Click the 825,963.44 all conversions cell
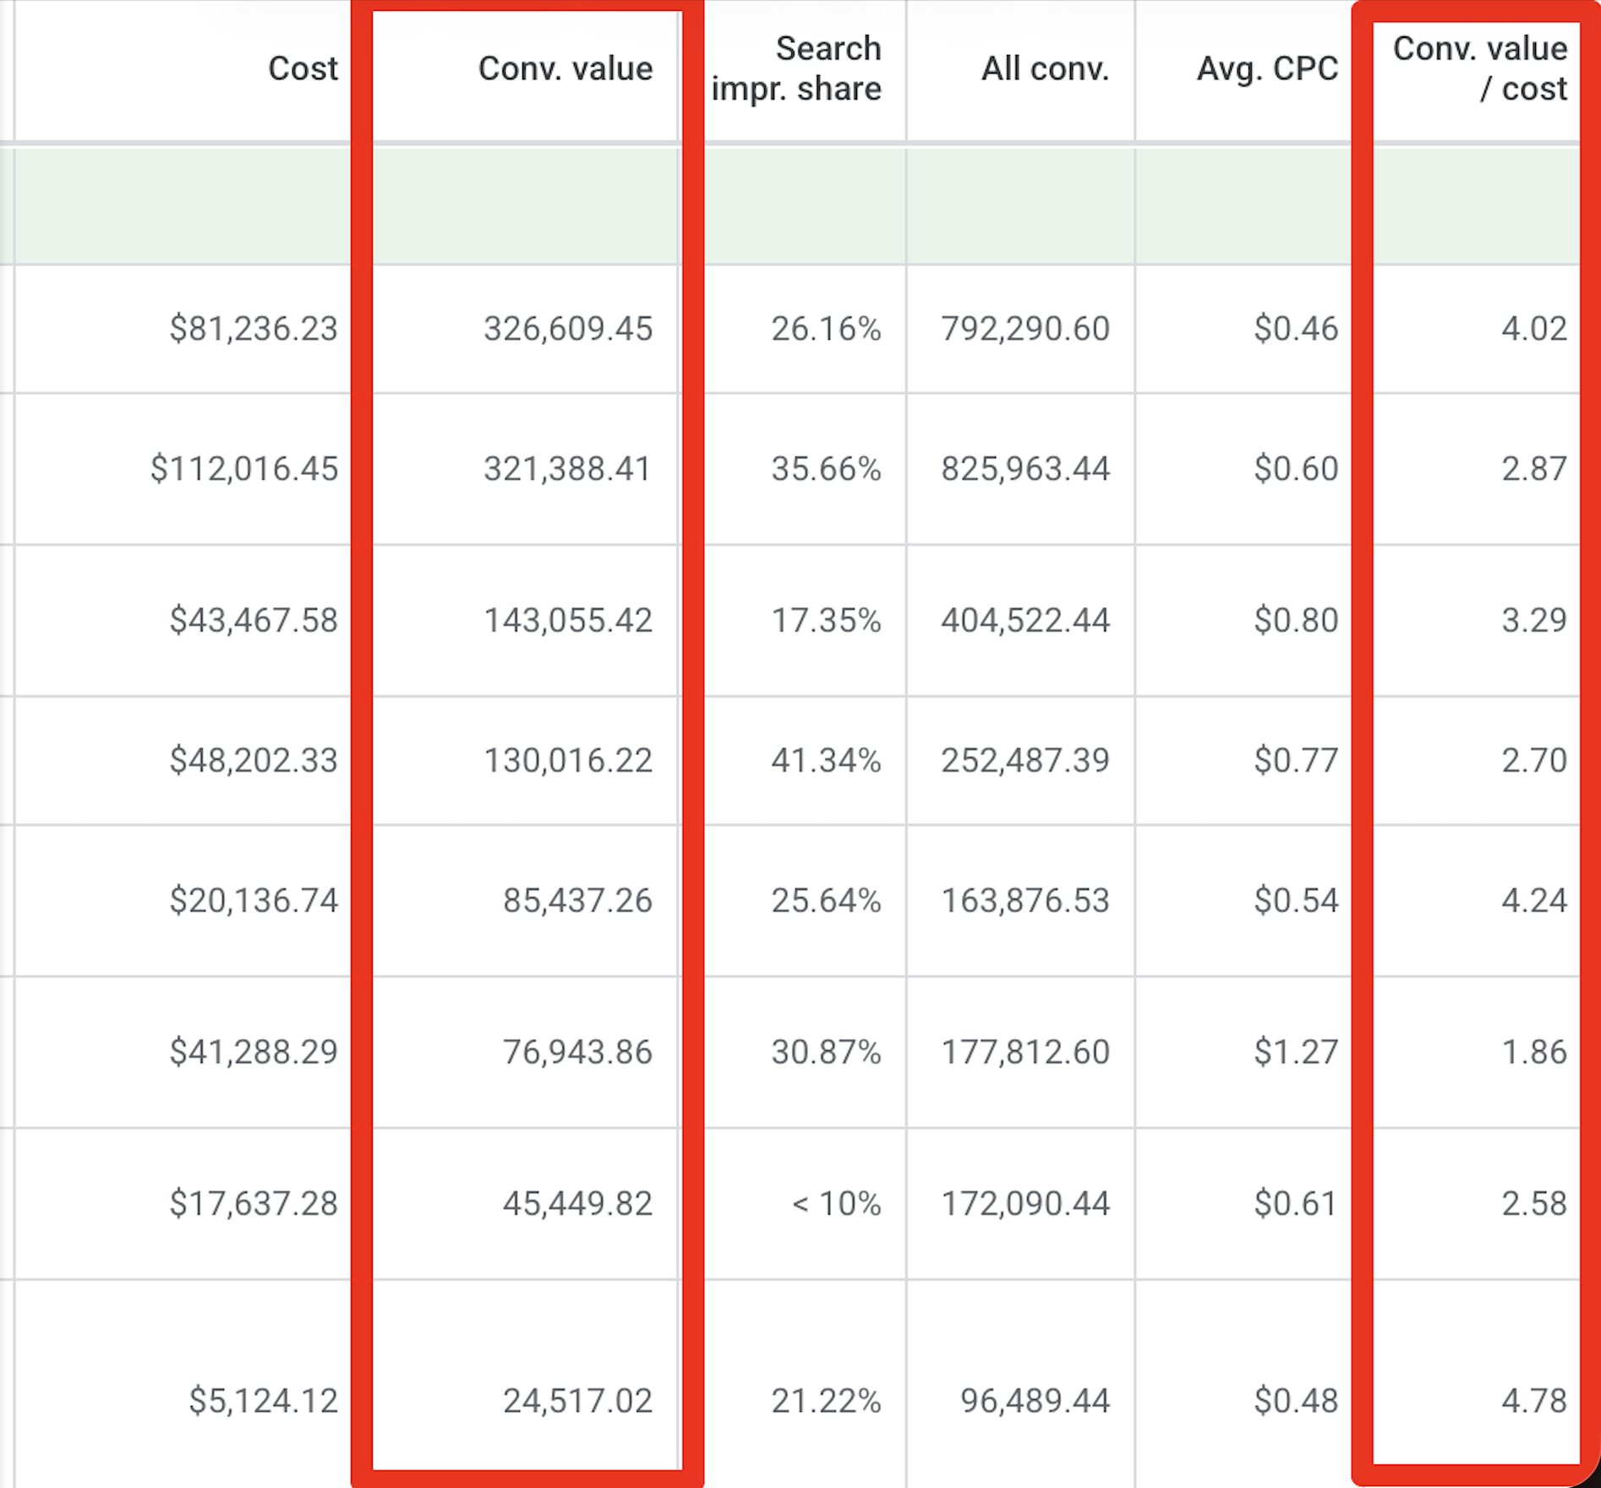The height and width of the screenshot is (1488, 1601). click(1025, 468)
